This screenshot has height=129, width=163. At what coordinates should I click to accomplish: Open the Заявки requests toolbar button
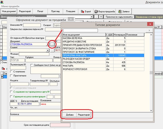pyautogui.click(x=124, y=11)
